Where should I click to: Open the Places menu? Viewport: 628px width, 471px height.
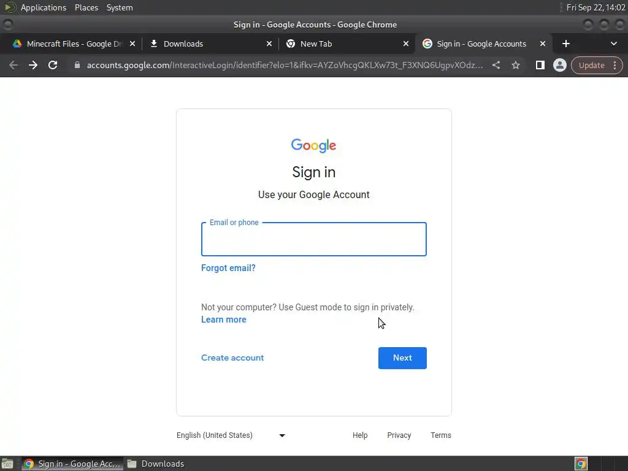[x=86, y=7]
